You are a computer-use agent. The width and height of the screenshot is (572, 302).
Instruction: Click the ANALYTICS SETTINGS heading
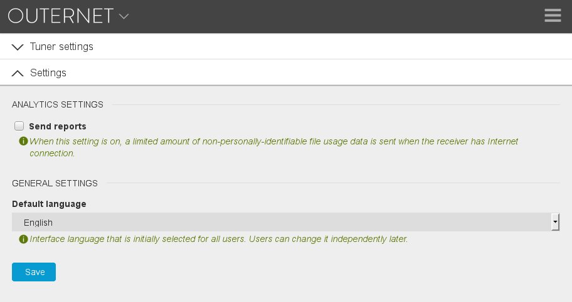(58, 104)
